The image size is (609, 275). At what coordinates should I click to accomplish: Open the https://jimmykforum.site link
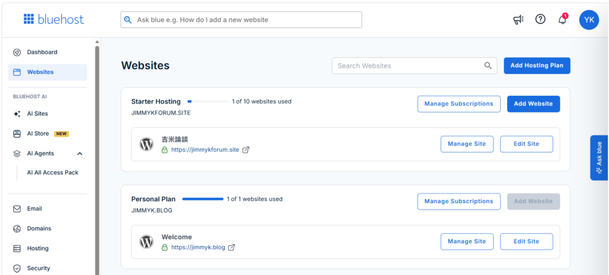pyautogui.click(x=205, y=150)
